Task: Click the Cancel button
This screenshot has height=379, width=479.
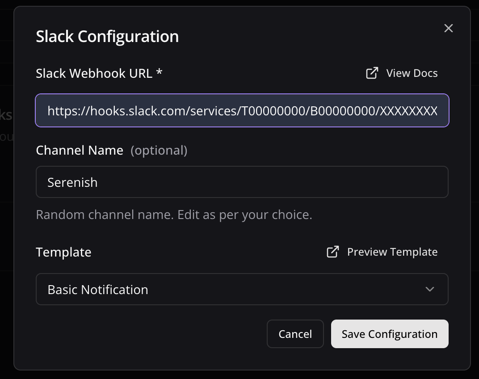Action: 295,334
